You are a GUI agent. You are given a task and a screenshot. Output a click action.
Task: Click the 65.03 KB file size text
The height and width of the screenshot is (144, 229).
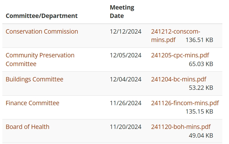(x=201, y=64)
